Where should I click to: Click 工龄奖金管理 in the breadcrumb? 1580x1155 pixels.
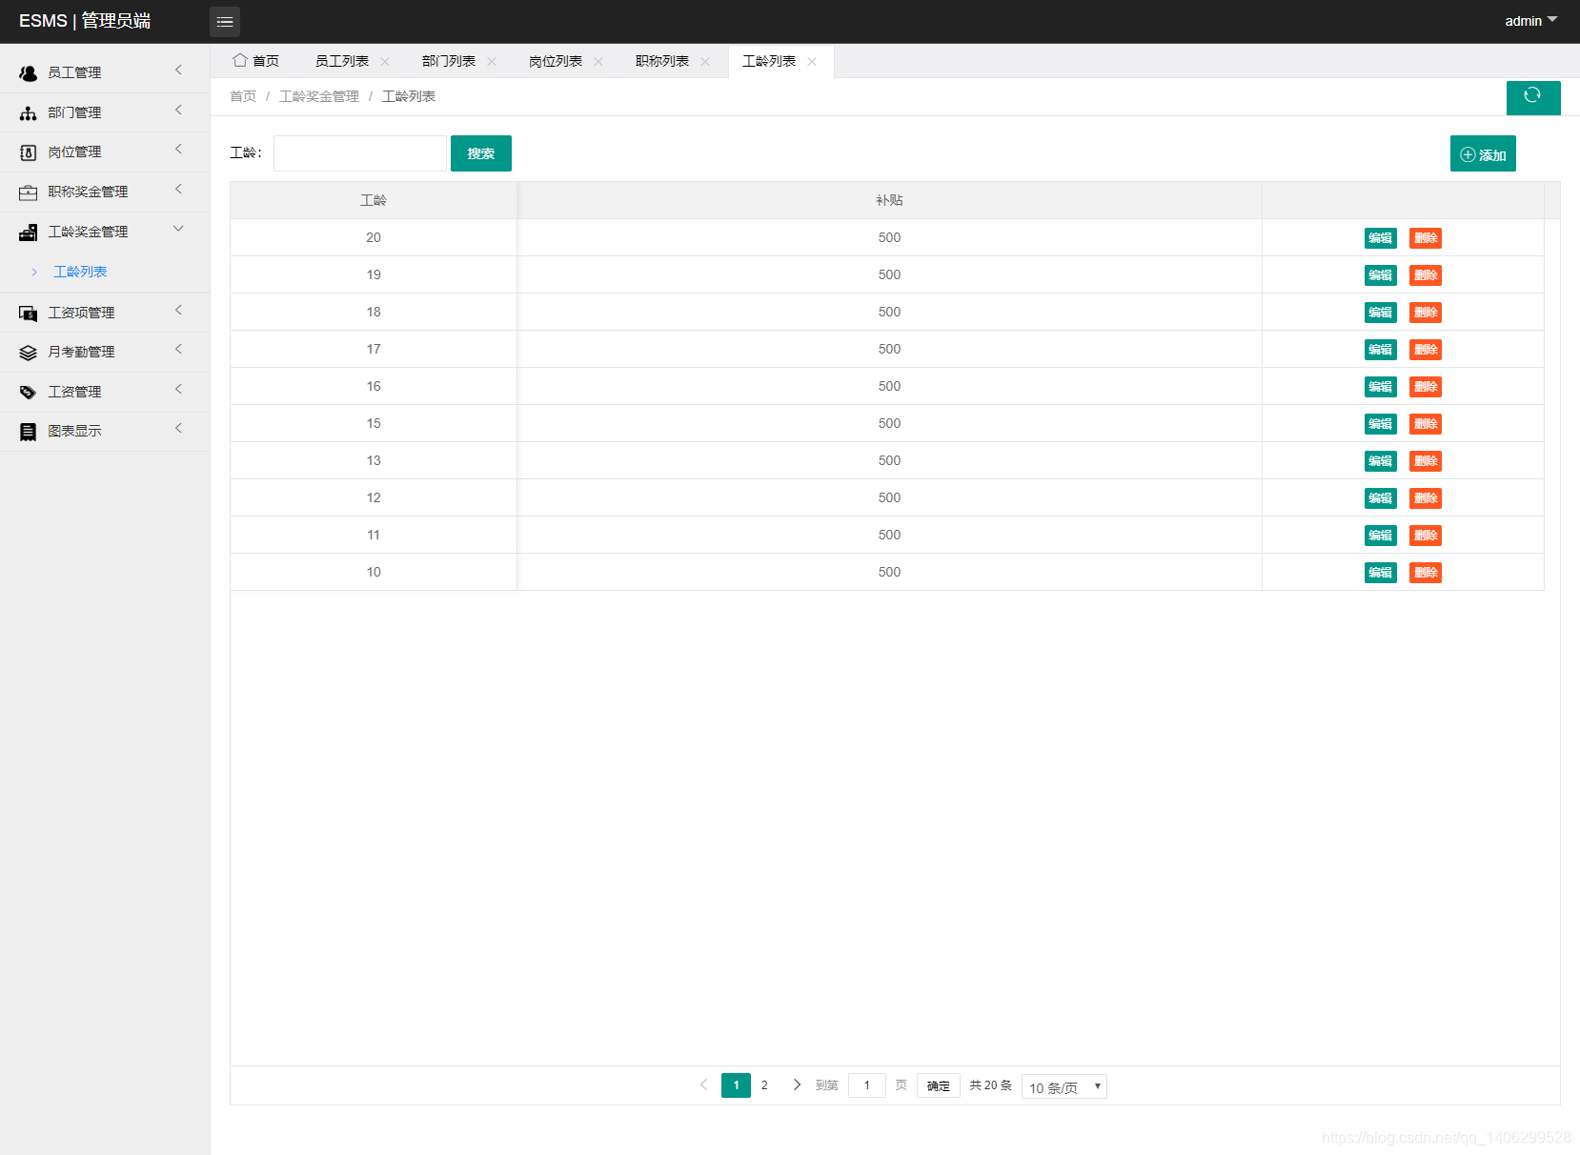coord(319,96)
